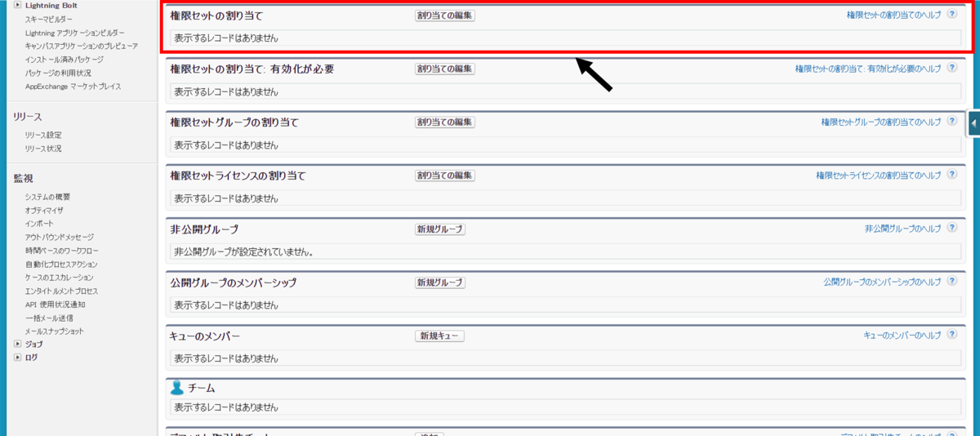Click help question mark icon for 権限セットの割り当て
Image resolution: width=980 pixels, height=436 pixels.
(x=952, y=15)
